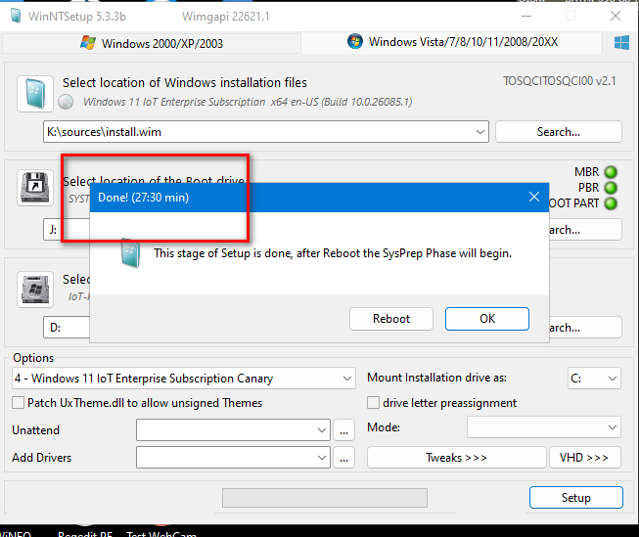Viewport: 639px width, 537px height.
Task: Enable Patch UxTheme.dll for unsigned themes
Action: [18, 403]
